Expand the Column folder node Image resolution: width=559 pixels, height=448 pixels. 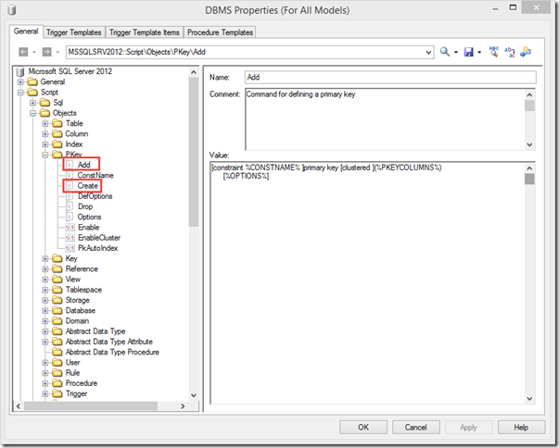[x=44, y=134]
